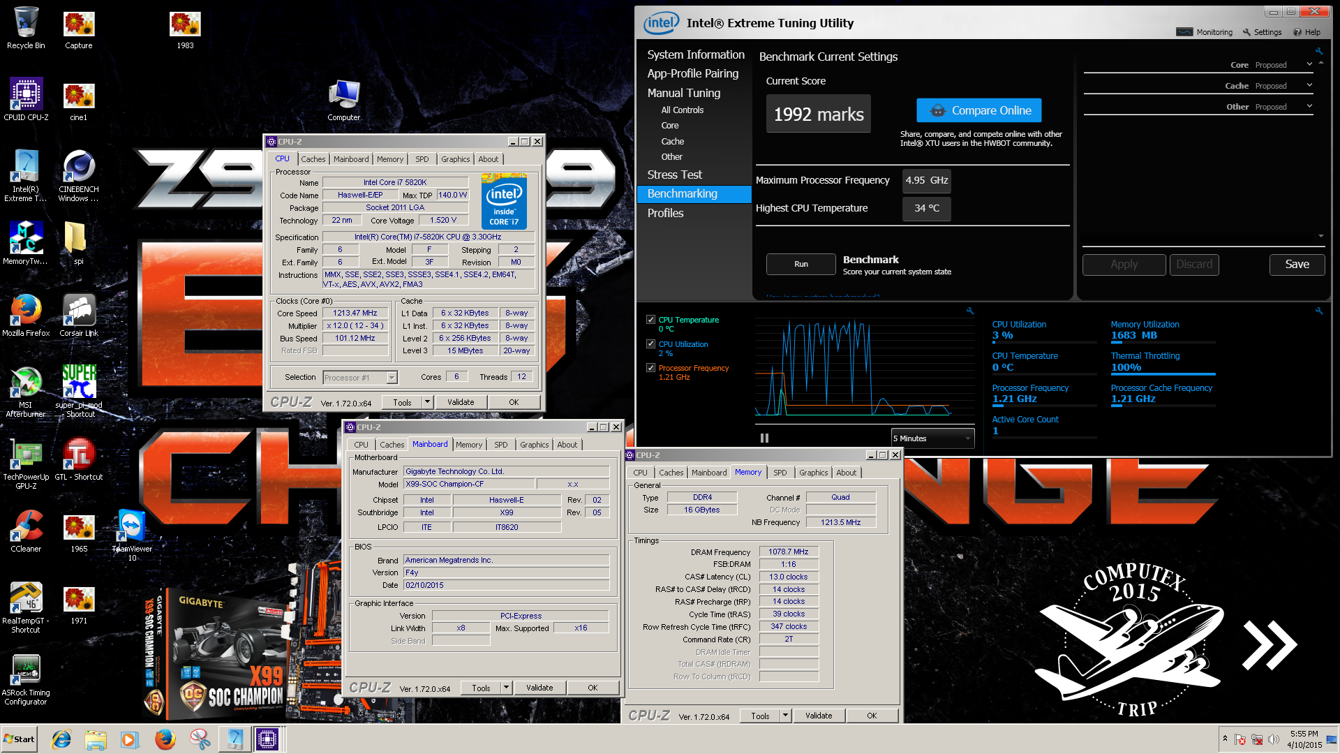Click the CPU-Z taskbar button
The height and width of the screenshot is (754, 1340).
click(267, 739)
